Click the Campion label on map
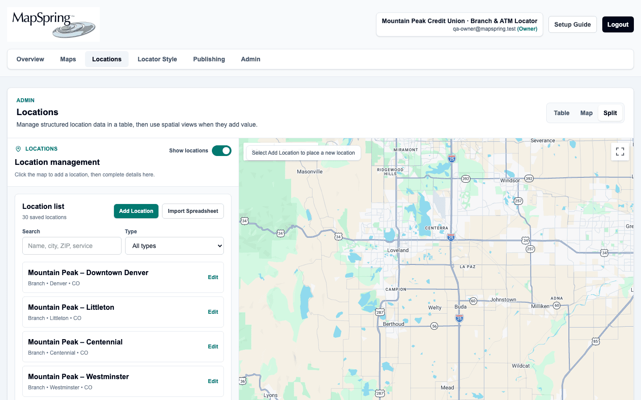This screenshot has height=400, width=641. click(396, 289)
